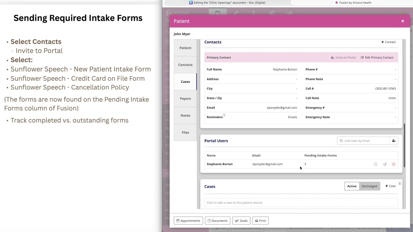Open the Goals button in footer

click(x=241, y=221)
